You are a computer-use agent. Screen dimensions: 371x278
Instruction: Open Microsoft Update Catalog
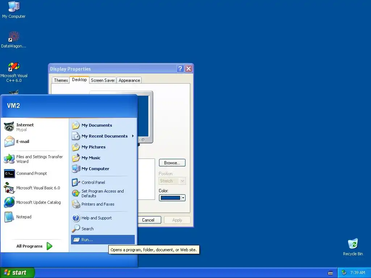click(34, 202)
